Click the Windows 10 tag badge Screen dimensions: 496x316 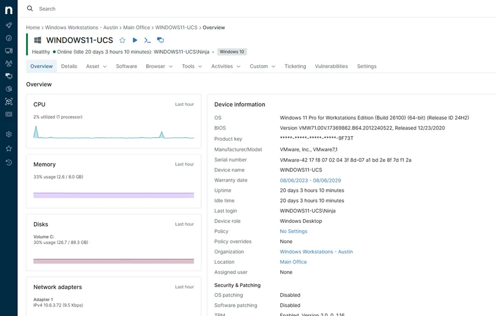(232, 52)
